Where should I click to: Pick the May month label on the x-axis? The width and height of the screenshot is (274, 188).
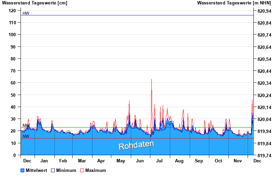[121, 161]
